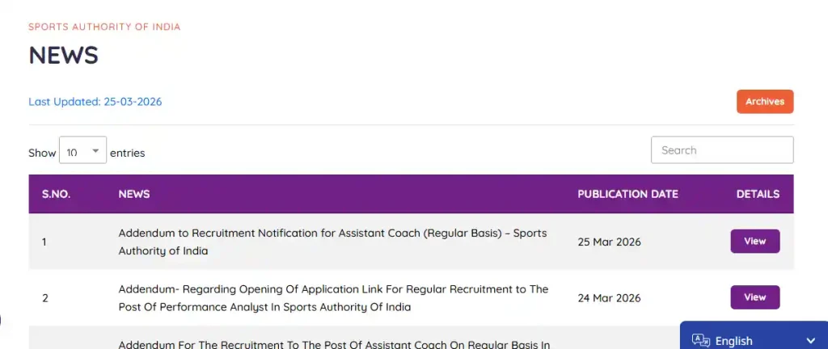Select the 25 Mar 2026 publication date cell
Viewport: 828px width, 349px height.
coord(609,242)
